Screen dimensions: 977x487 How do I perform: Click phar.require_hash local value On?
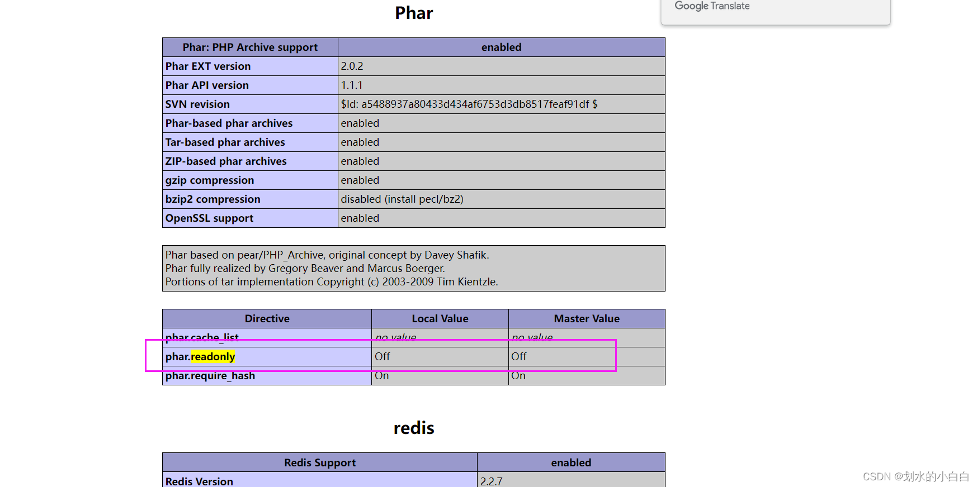[382, 376]
